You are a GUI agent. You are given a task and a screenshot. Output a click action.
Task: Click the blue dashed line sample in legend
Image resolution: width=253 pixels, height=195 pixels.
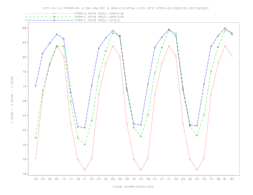(50, 20)
